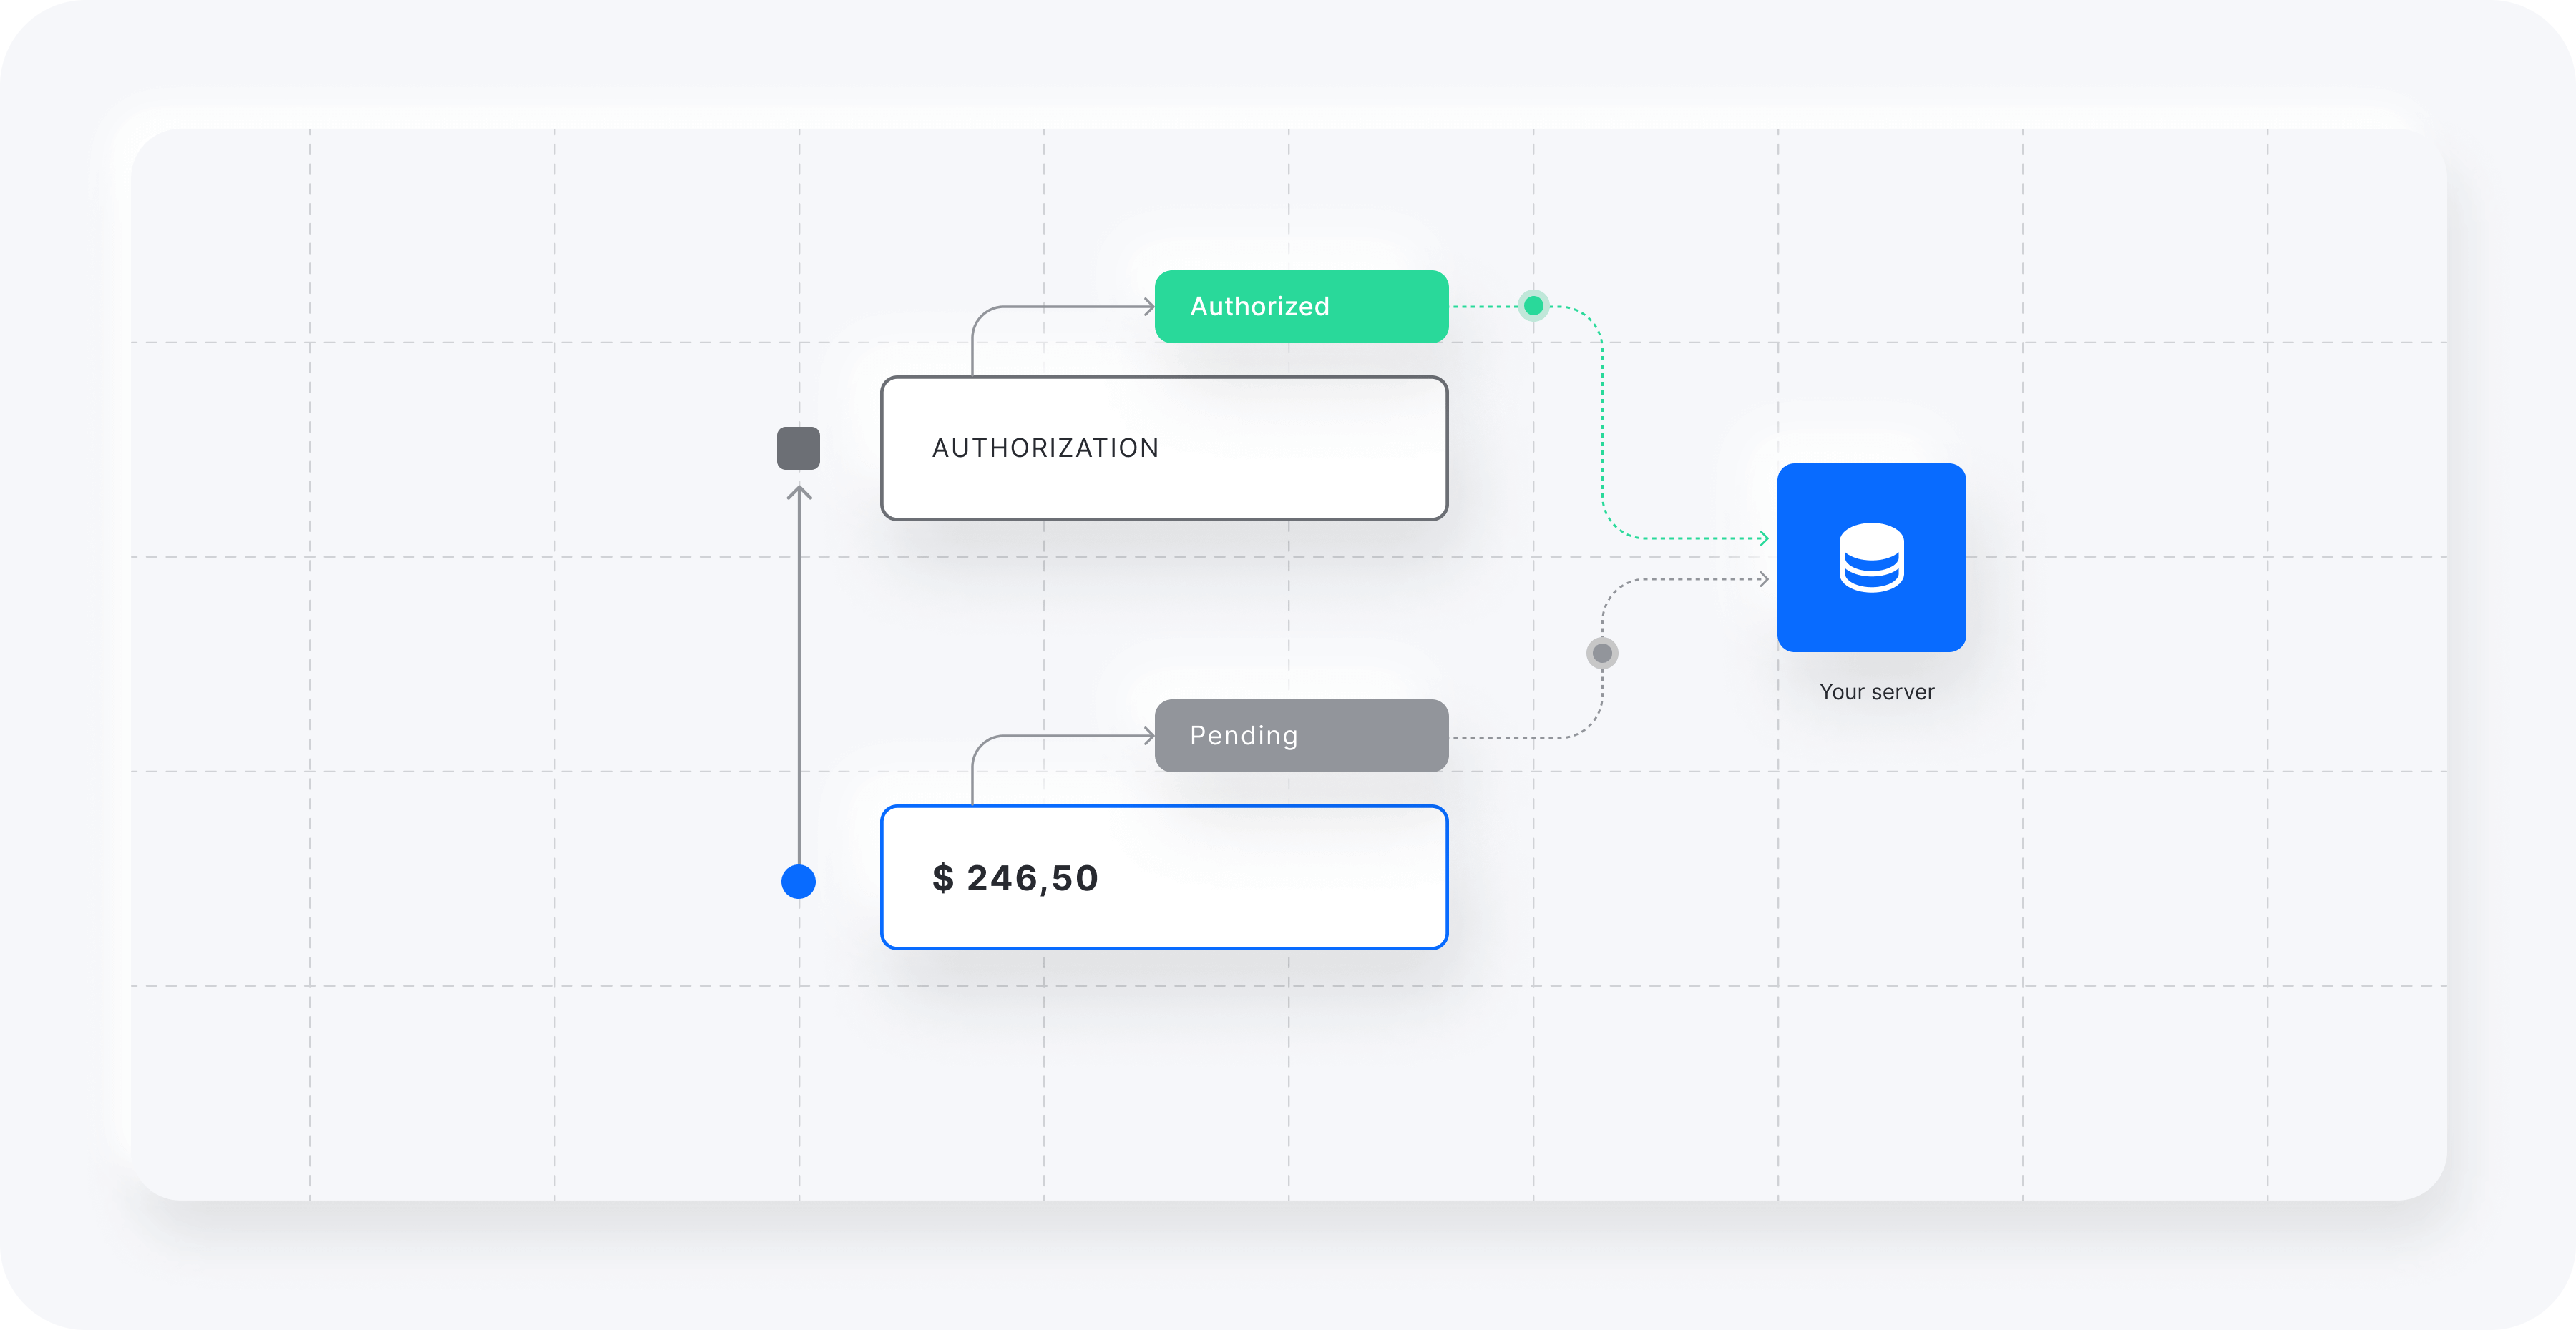Click the gray connector dot
This screenshot has width=2576, height=1330.
tap(1602, 654)
